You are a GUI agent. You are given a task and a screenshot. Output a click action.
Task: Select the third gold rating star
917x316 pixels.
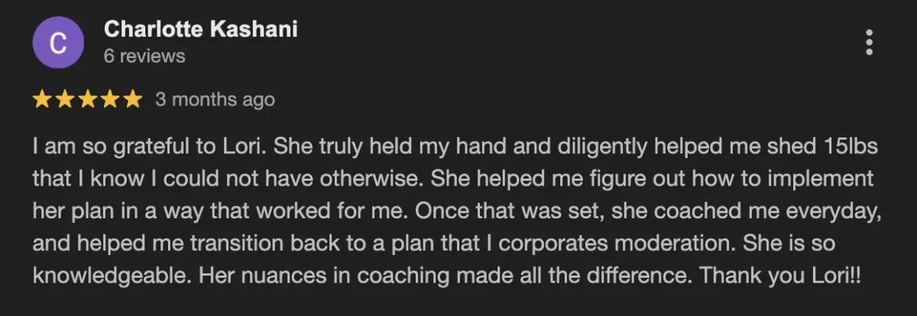(88, 99)
